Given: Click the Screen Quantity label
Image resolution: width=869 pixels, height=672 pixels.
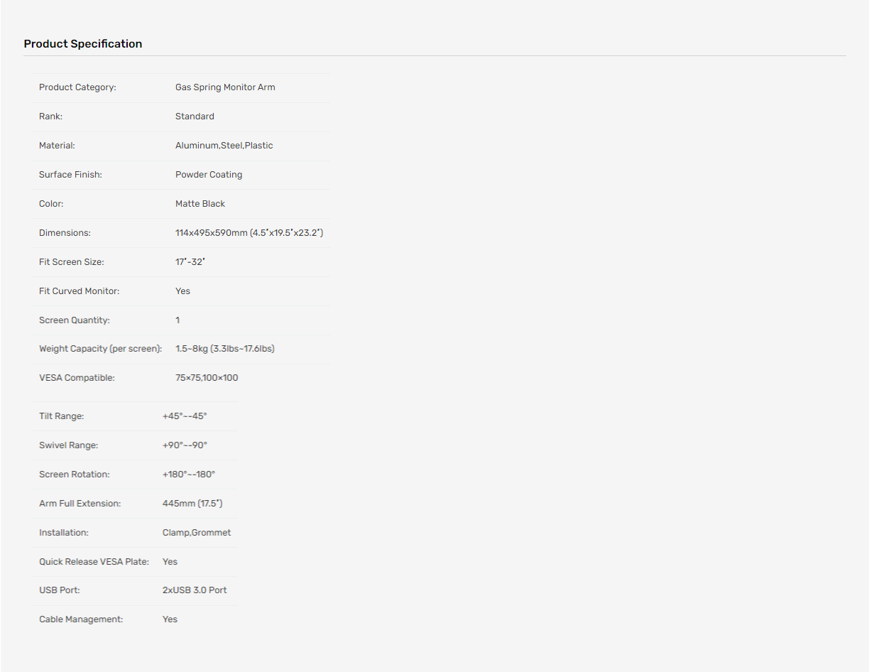Looking at the screenshot, I should tap(75, 320).
